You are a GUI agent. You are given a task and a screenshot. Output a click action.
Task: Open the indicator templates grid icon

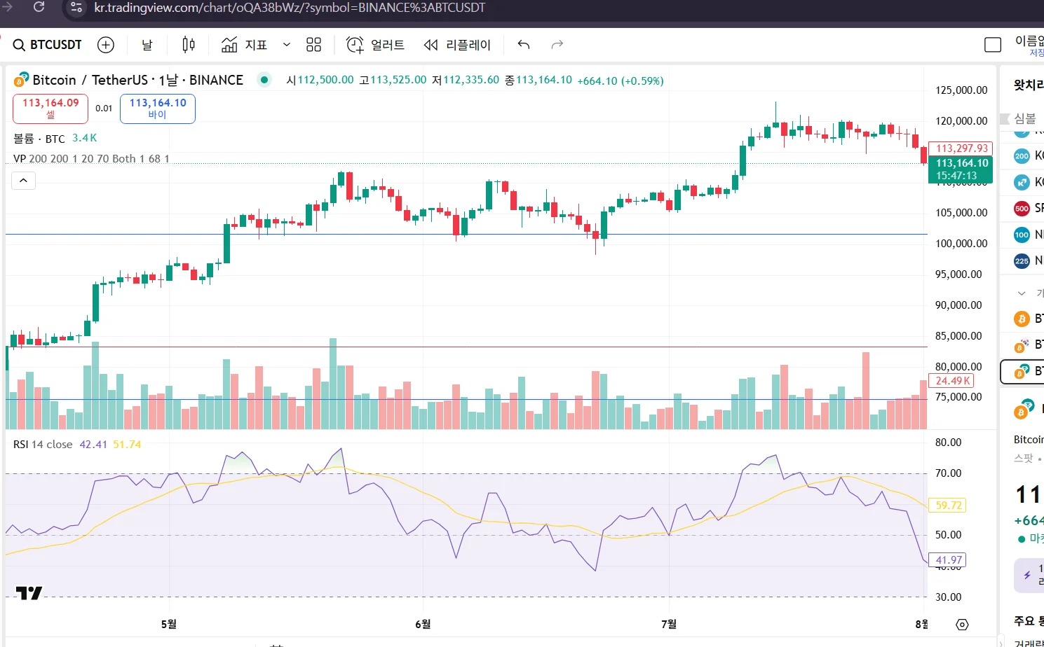coord(313,45)
